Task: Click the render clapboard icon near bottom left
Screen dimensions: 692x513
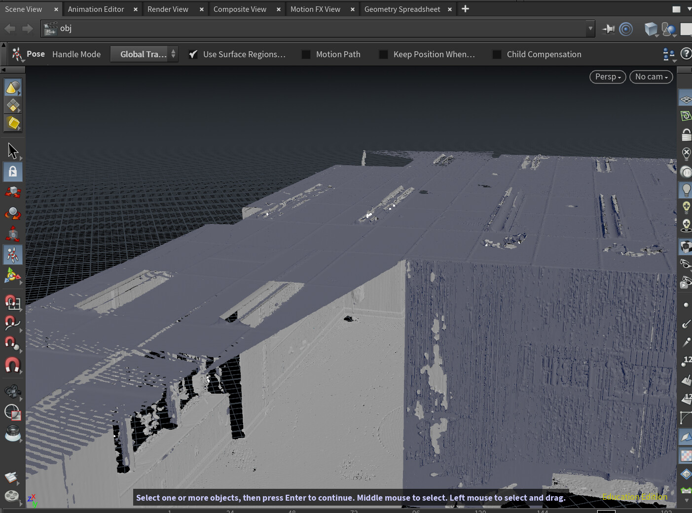Action: click(12, 476)
